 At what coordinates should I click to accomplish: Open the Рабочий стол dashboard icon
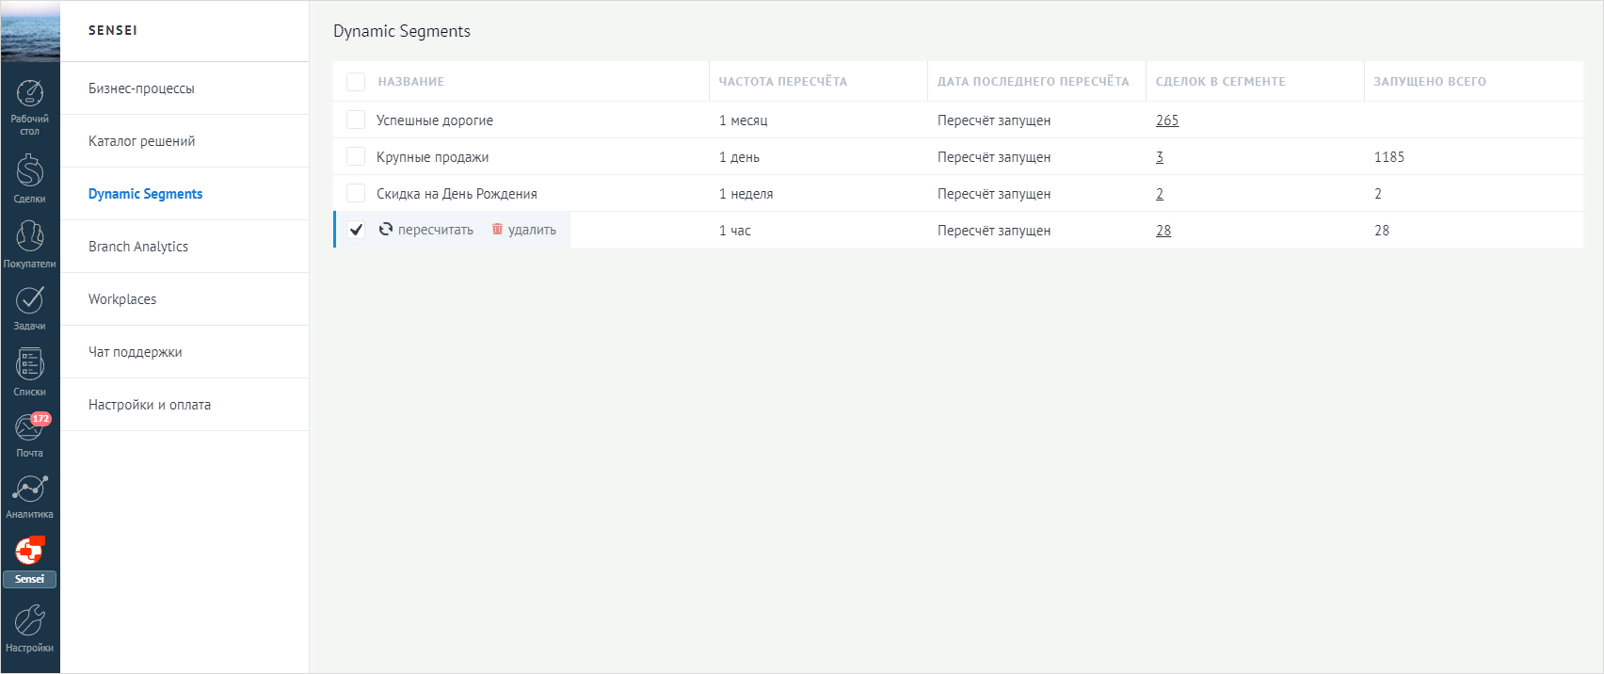(30, 93)
